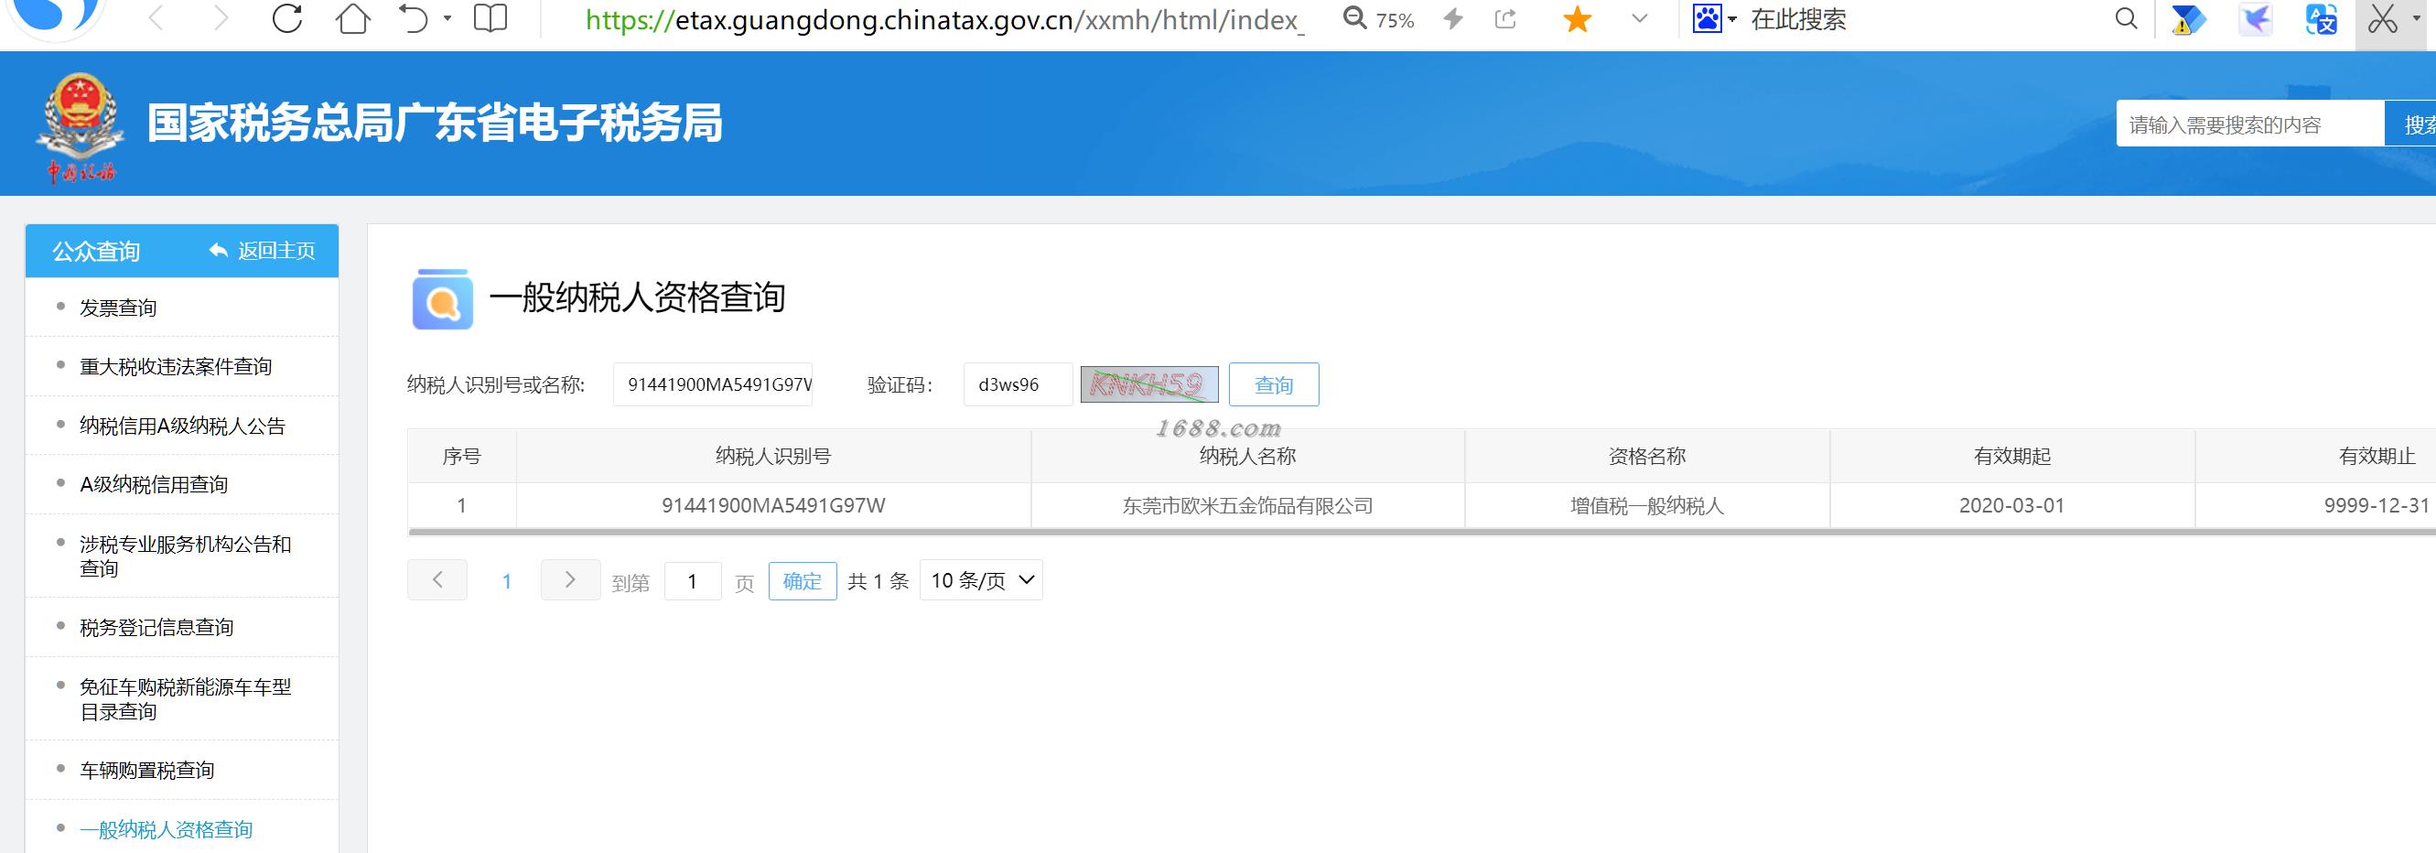Click the 纳税人识别号或名称 input field
This screenshot has height=853, width=2436.
point(712,384)
